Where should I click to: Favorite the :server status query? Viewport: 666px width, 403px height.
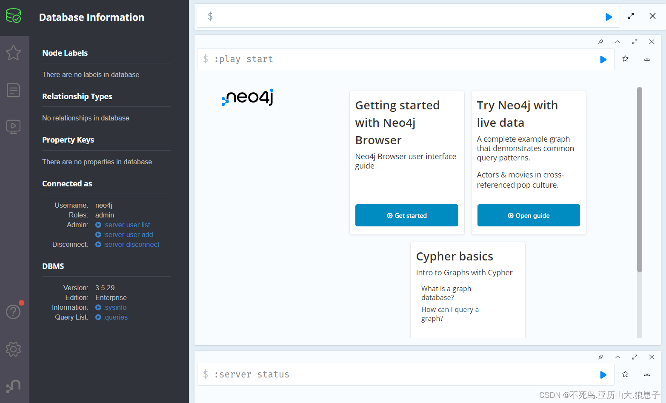(625, 374)
